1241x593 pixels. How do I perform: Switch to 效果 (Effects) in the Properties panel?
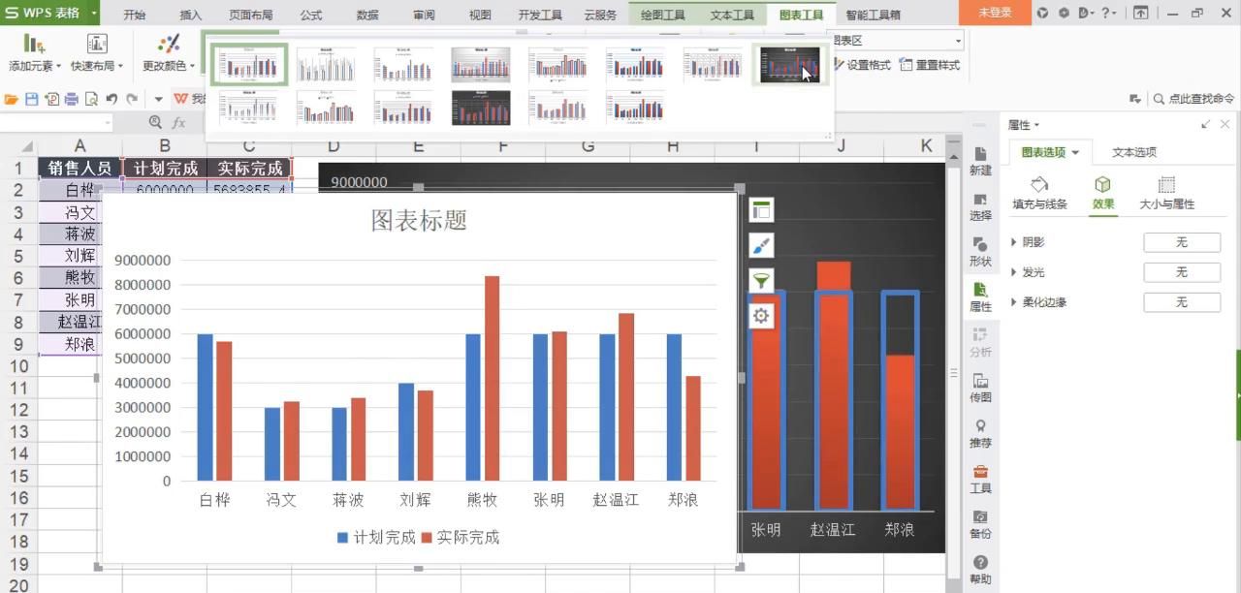coord(1103,192)
